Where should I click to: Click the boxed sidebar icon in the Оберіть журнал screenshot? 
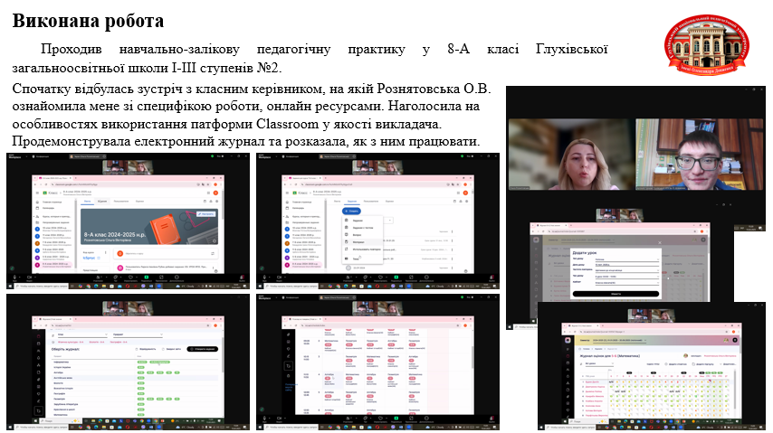(38, 410)
